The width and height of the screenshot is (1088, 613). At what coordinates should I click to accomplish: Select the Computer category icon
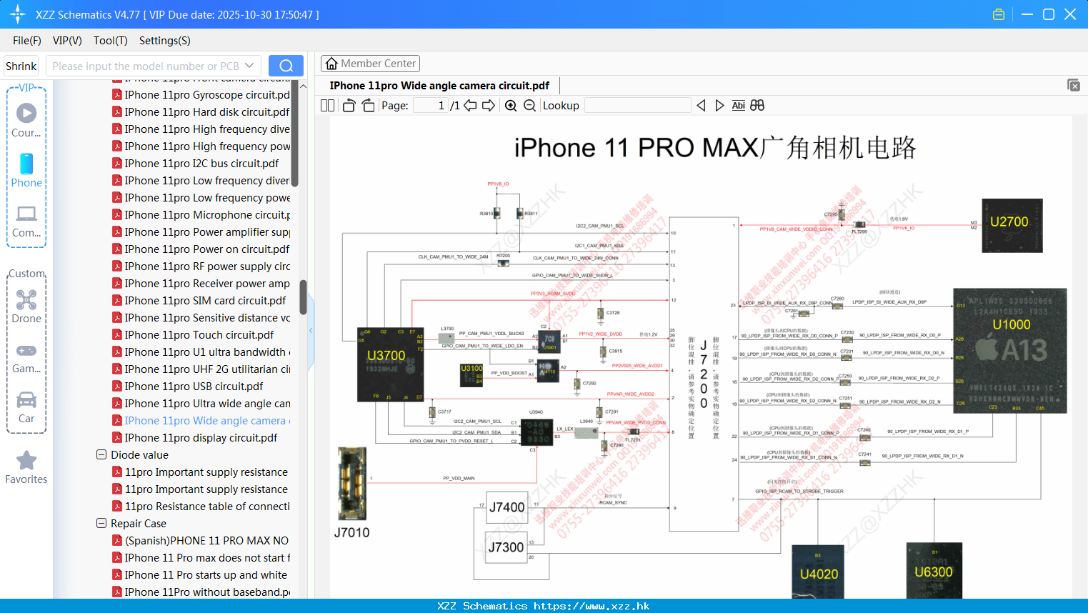(x=26, y=221)
